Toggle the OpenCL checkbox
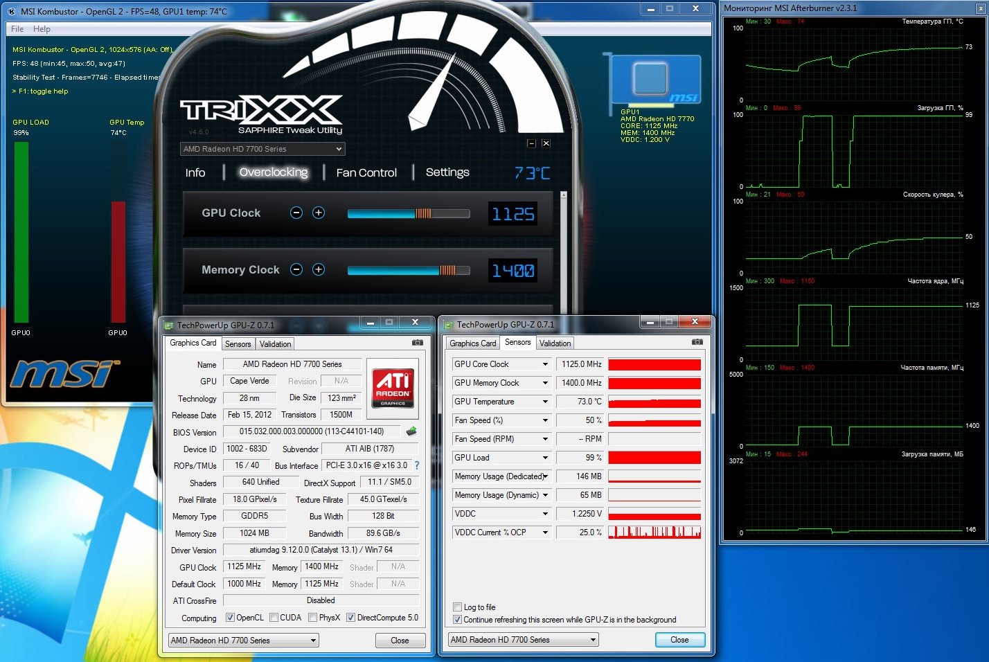The width and height of the screenshot is (989, 662). click(231, 618)
